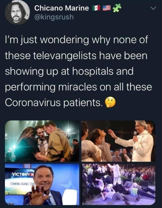Select the Victory logo in the news image

(23, 174)
